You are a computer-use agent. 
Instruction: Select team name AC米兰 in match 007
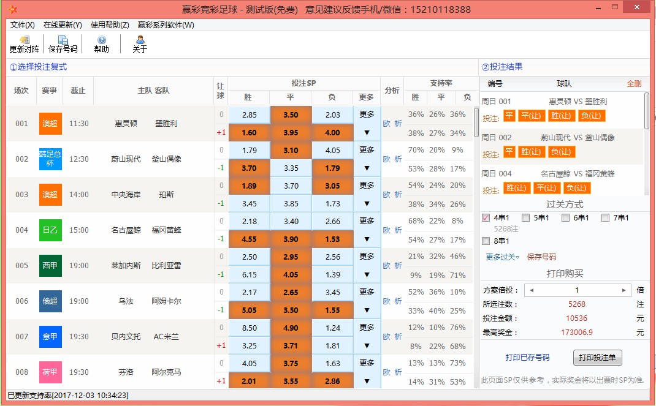[166, 337]
